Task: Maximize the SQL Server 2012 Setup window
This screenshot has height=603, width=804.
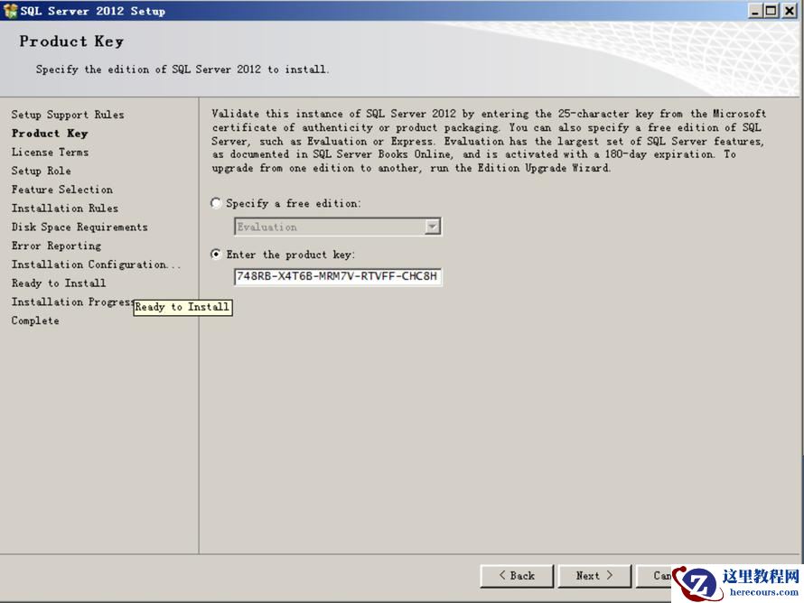Action: (771, 10)
